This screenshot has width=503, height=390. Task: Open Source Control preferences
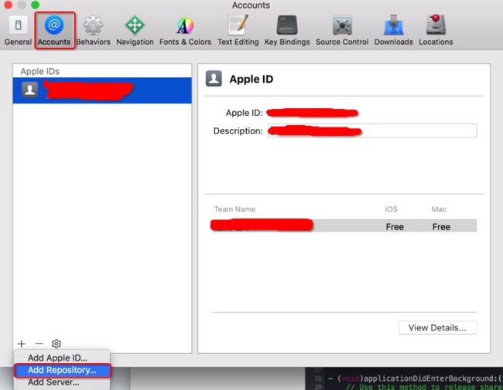342,31
